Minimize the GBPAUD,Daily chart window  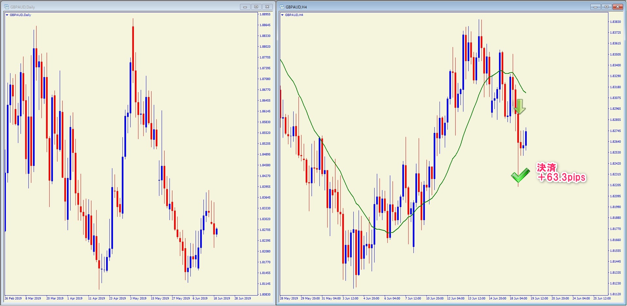coord(245,7)
